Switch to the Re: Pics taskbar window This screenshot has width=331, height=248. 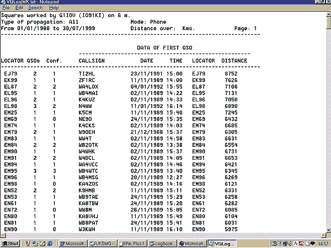(x=132, y=244)
